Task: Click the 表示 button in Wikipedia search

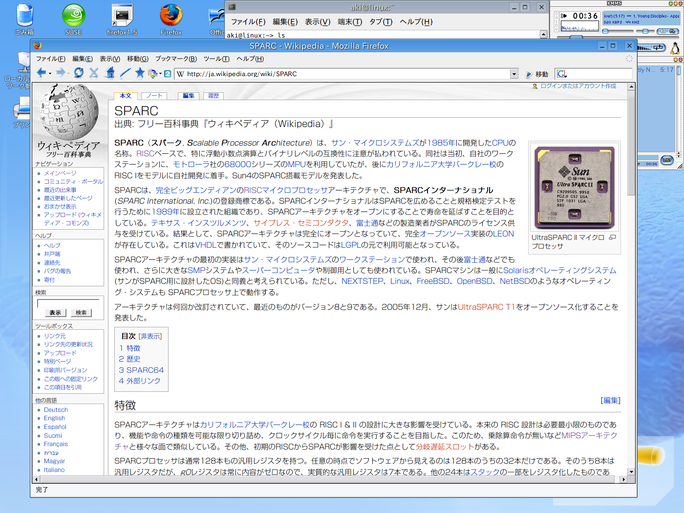Action: click(55, 313)
